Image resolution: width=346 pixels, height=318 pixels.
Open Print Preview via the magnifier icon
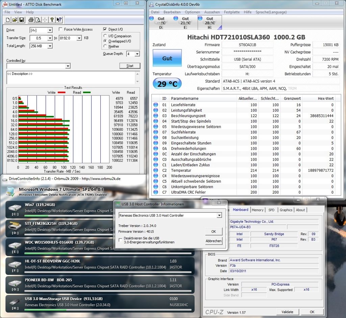38,20
